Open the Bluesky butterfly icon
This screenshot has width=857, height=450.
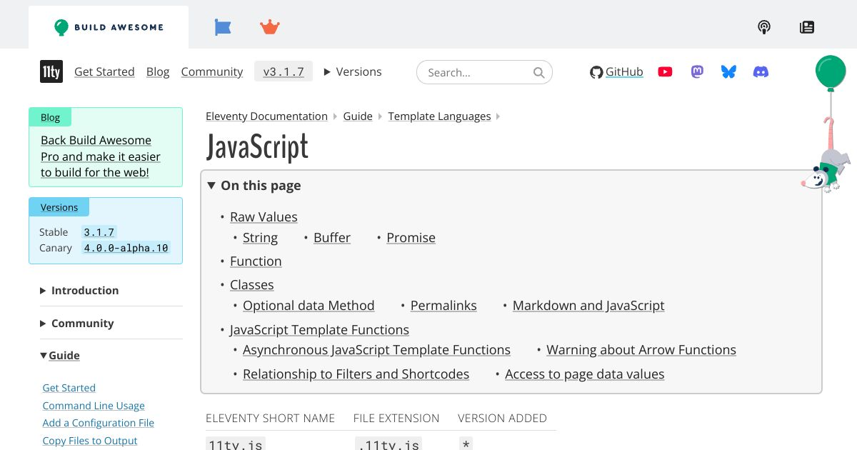pos(728,71)
